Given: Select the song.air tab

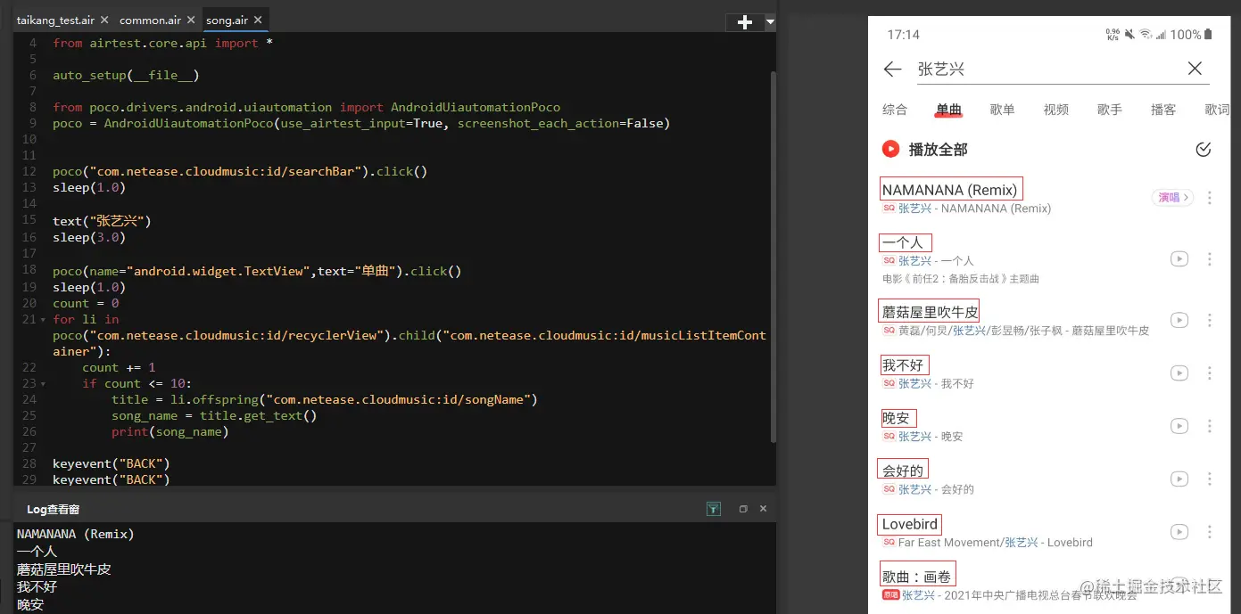Looking at the screenshot, I should click(227, 20).
